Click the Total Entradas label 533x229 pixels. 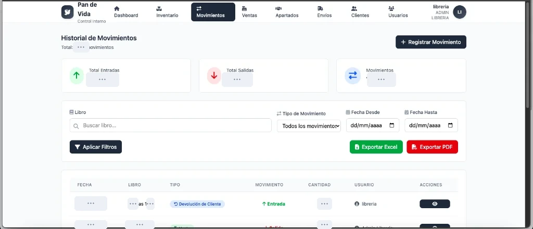click(104, 70)
